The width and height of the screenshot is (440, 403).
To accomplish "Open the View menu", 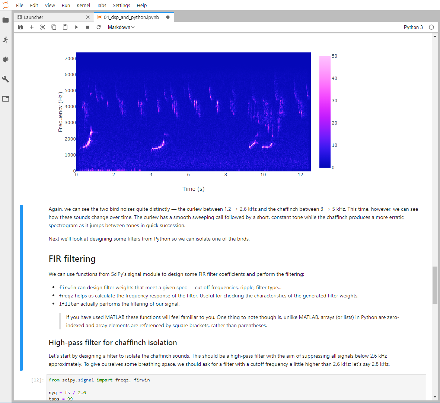I will click(50, 5).
